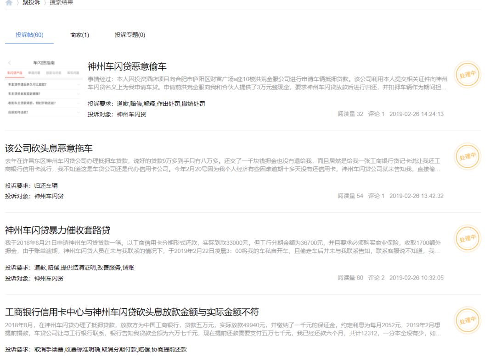The width and height of the screenshot is (496, 357).
Task: Click 神州车闪贷 target under 恶意拖车 complaint
Action: (x=49, y=196)
